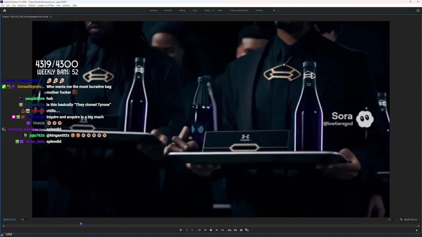The image size is (422, 237).
Task: Open the Graphics and Titles menu
Action: (x=46, y=5)
